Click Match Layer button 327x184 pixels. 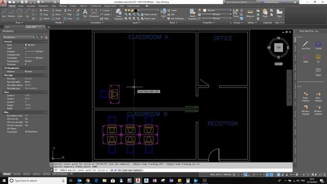148,18
